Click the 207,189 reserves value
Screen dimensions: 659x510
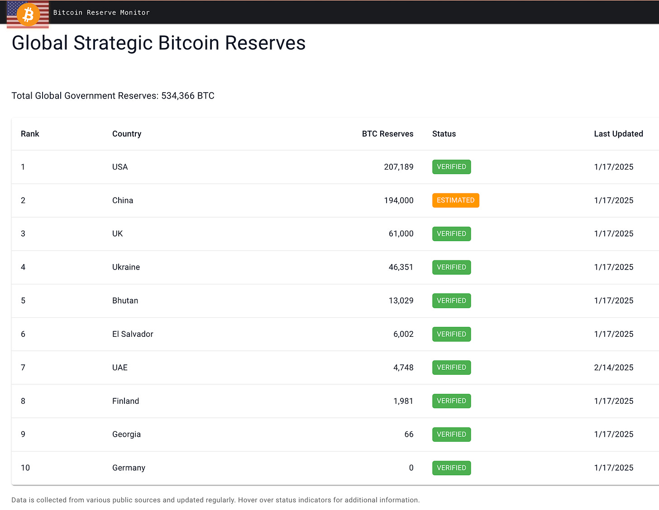[399, 167]
